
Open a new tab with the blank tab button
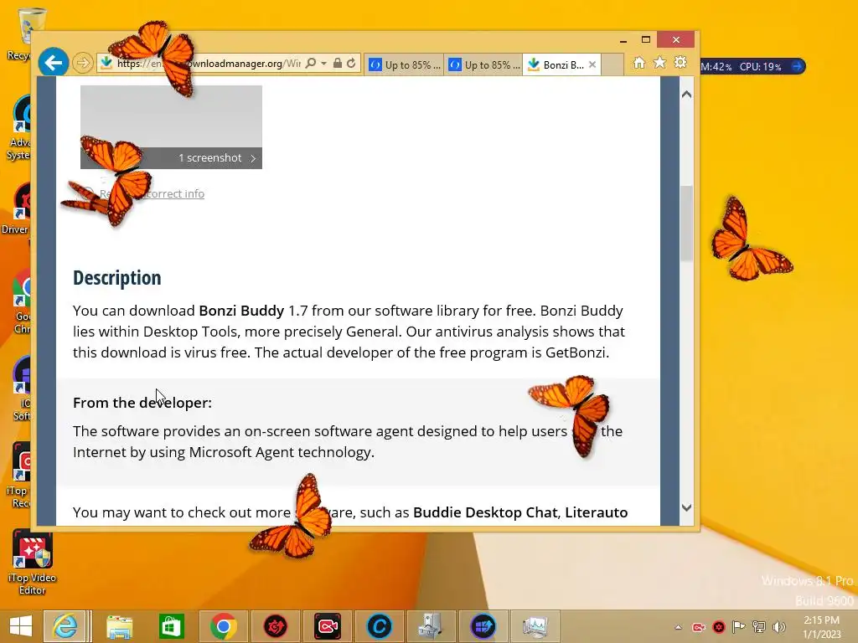pyautogui.click(x=612, y=64)
